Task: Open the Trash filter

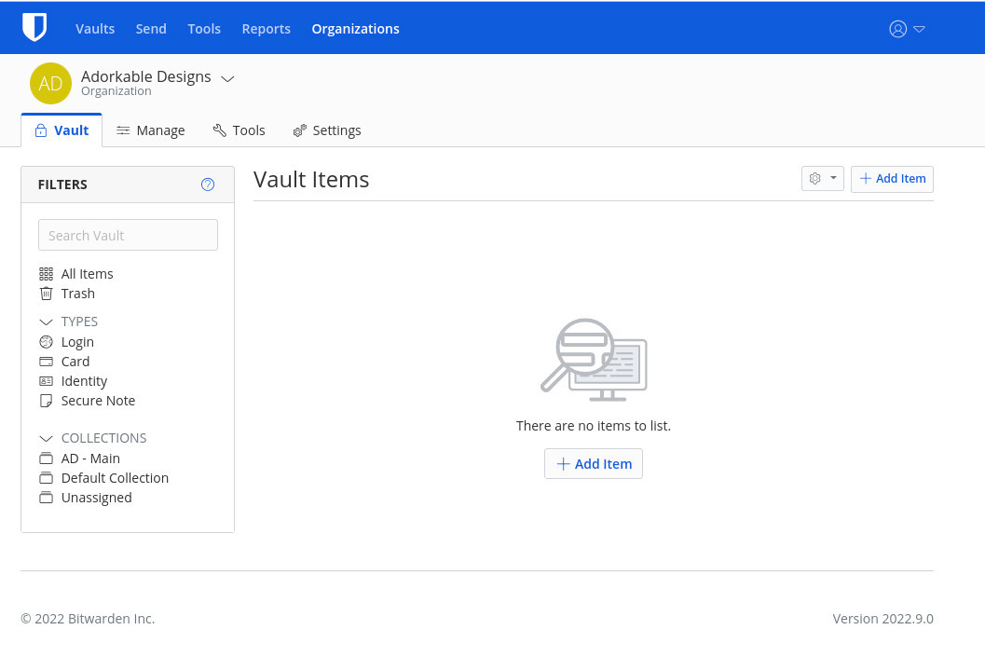Action: 77,294
